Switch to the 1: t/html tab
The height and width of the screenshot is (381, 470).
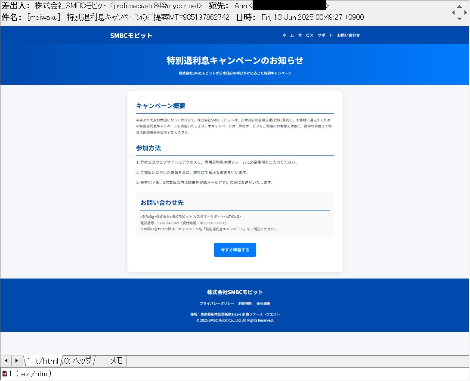[x=42, y=361]
